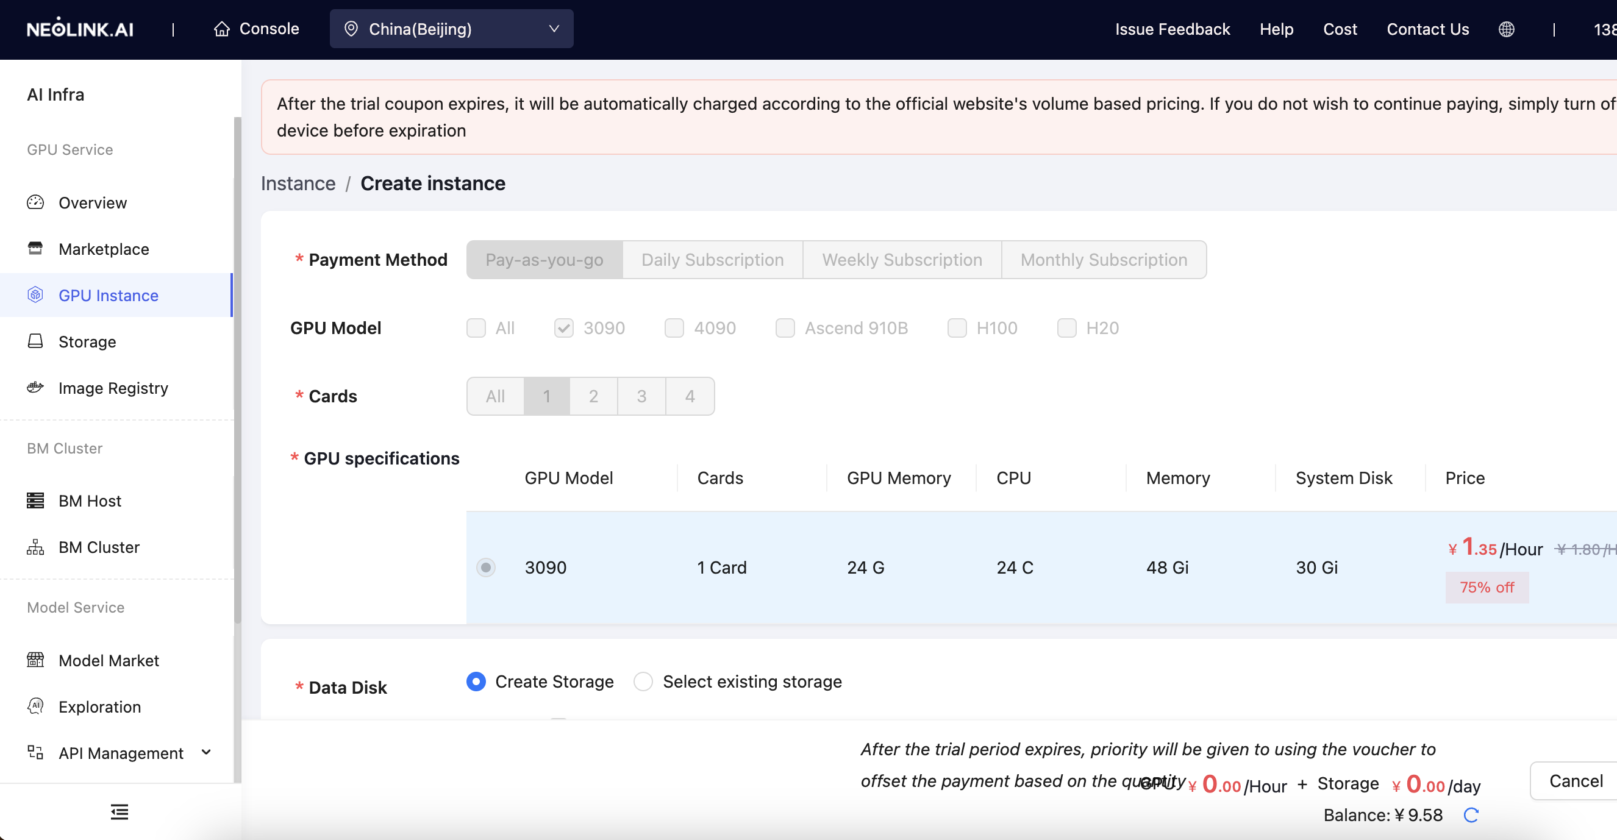1617x840 pixels.
Task: Open Exploration in the sidebar
Action: coord(116,707)
